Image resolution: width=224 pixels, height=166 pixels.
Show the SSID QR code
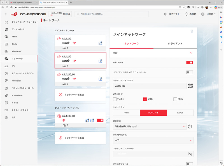pyautogui.click(x=190, y=86)
